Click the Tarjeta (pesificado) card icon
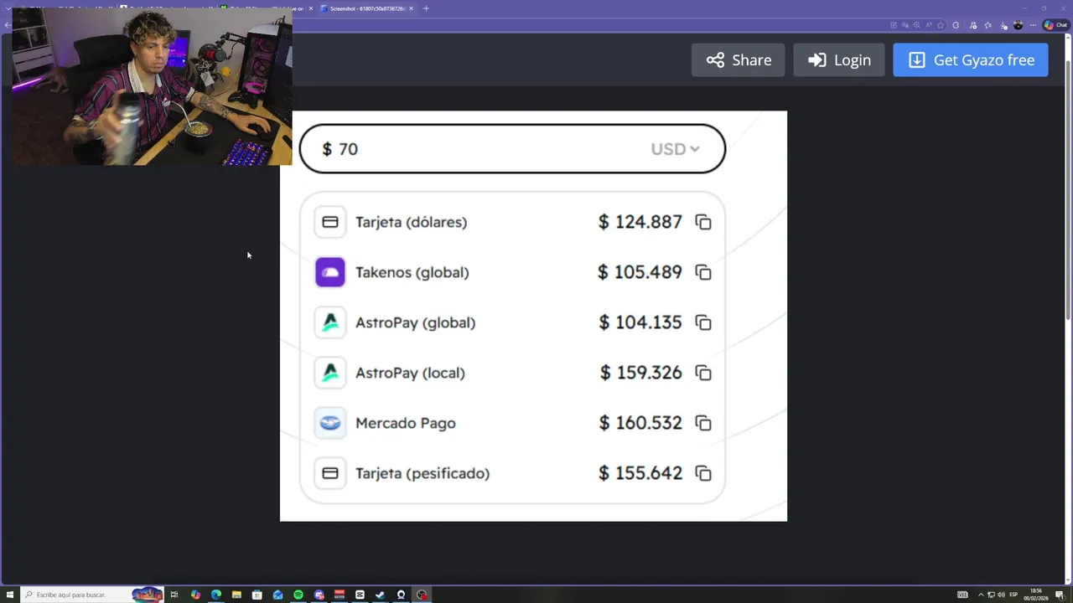 pos(330,473)
